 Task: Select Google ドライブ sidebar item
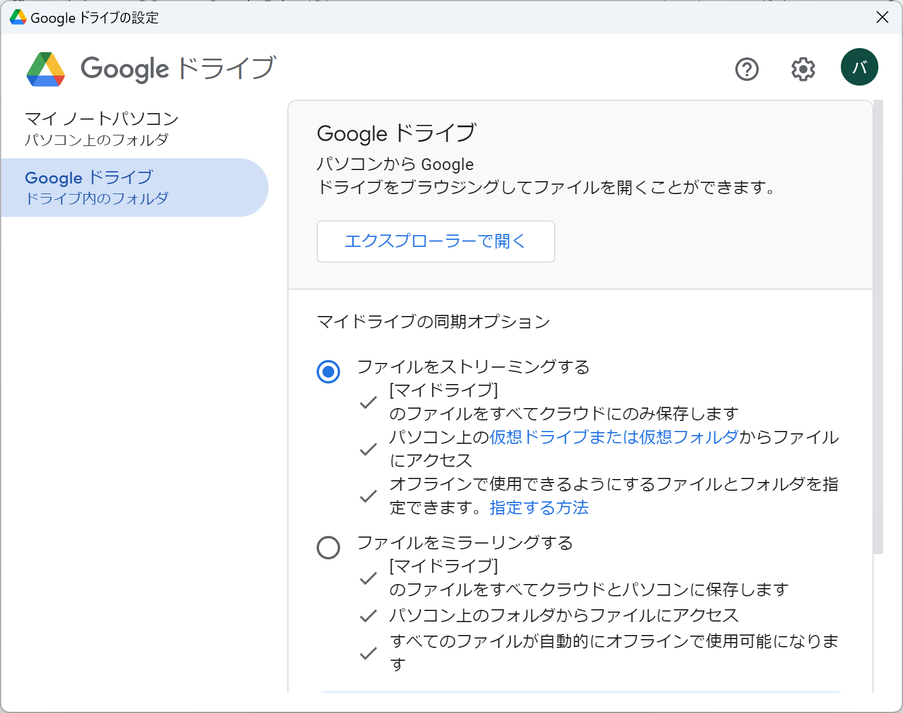point(134,188)
